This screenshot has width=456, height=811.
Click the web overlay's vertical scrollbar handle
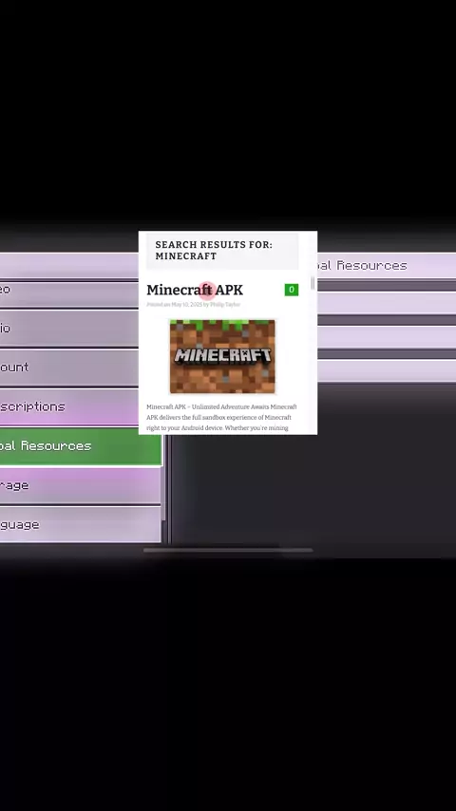(x=313, y=283)
